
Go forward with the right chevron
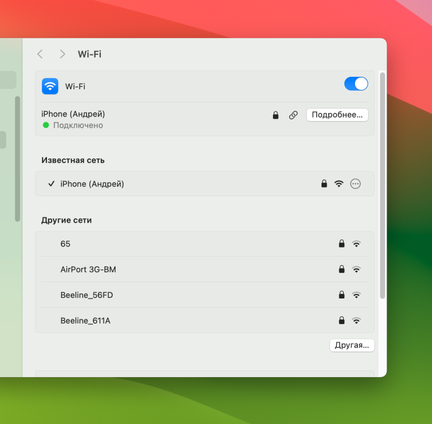point(62,54)
